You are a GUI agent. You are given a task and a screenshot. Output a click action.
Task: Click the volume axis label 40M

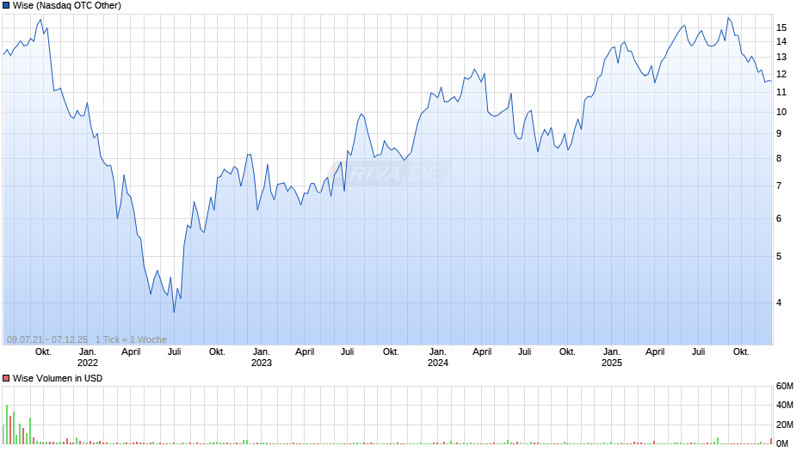click(784, 405)
